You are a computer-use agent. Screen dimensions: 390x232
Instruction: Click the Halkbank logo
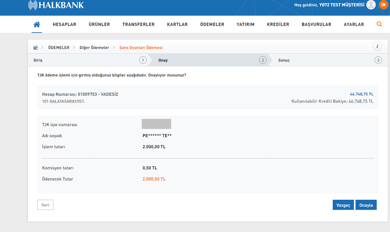pos(56,5)
